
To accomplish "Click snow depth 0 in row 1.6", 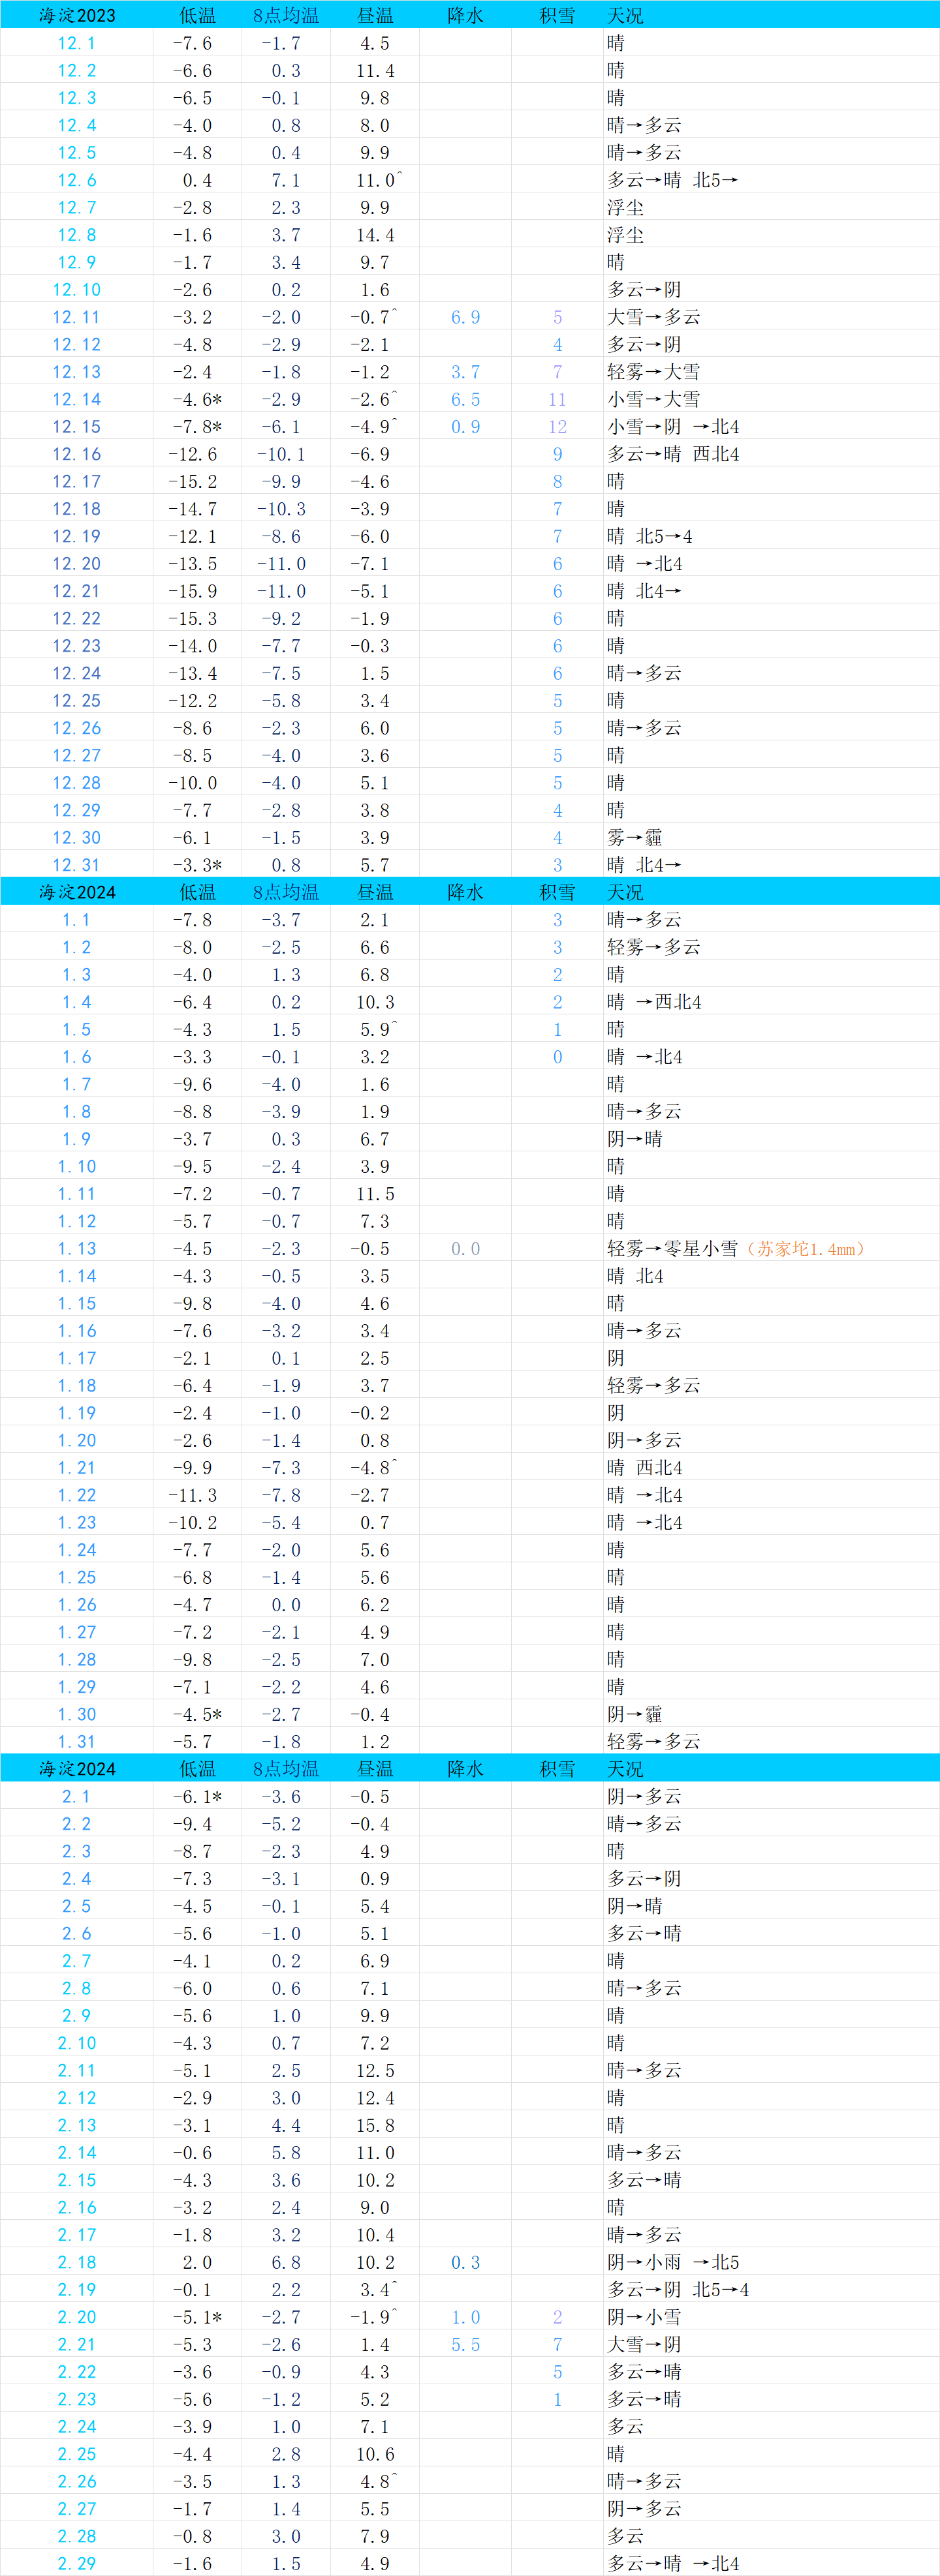I will [557, 1057].
